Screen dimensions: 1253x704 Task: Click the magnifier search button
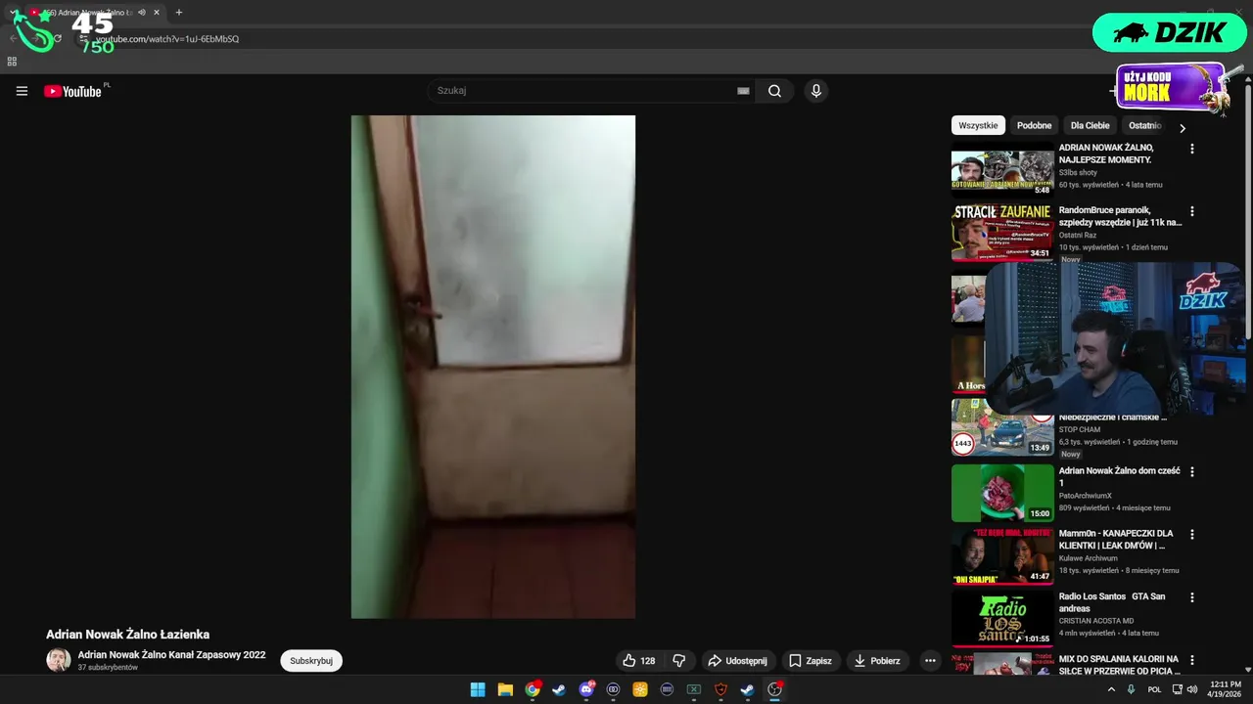tap(774, 91)
